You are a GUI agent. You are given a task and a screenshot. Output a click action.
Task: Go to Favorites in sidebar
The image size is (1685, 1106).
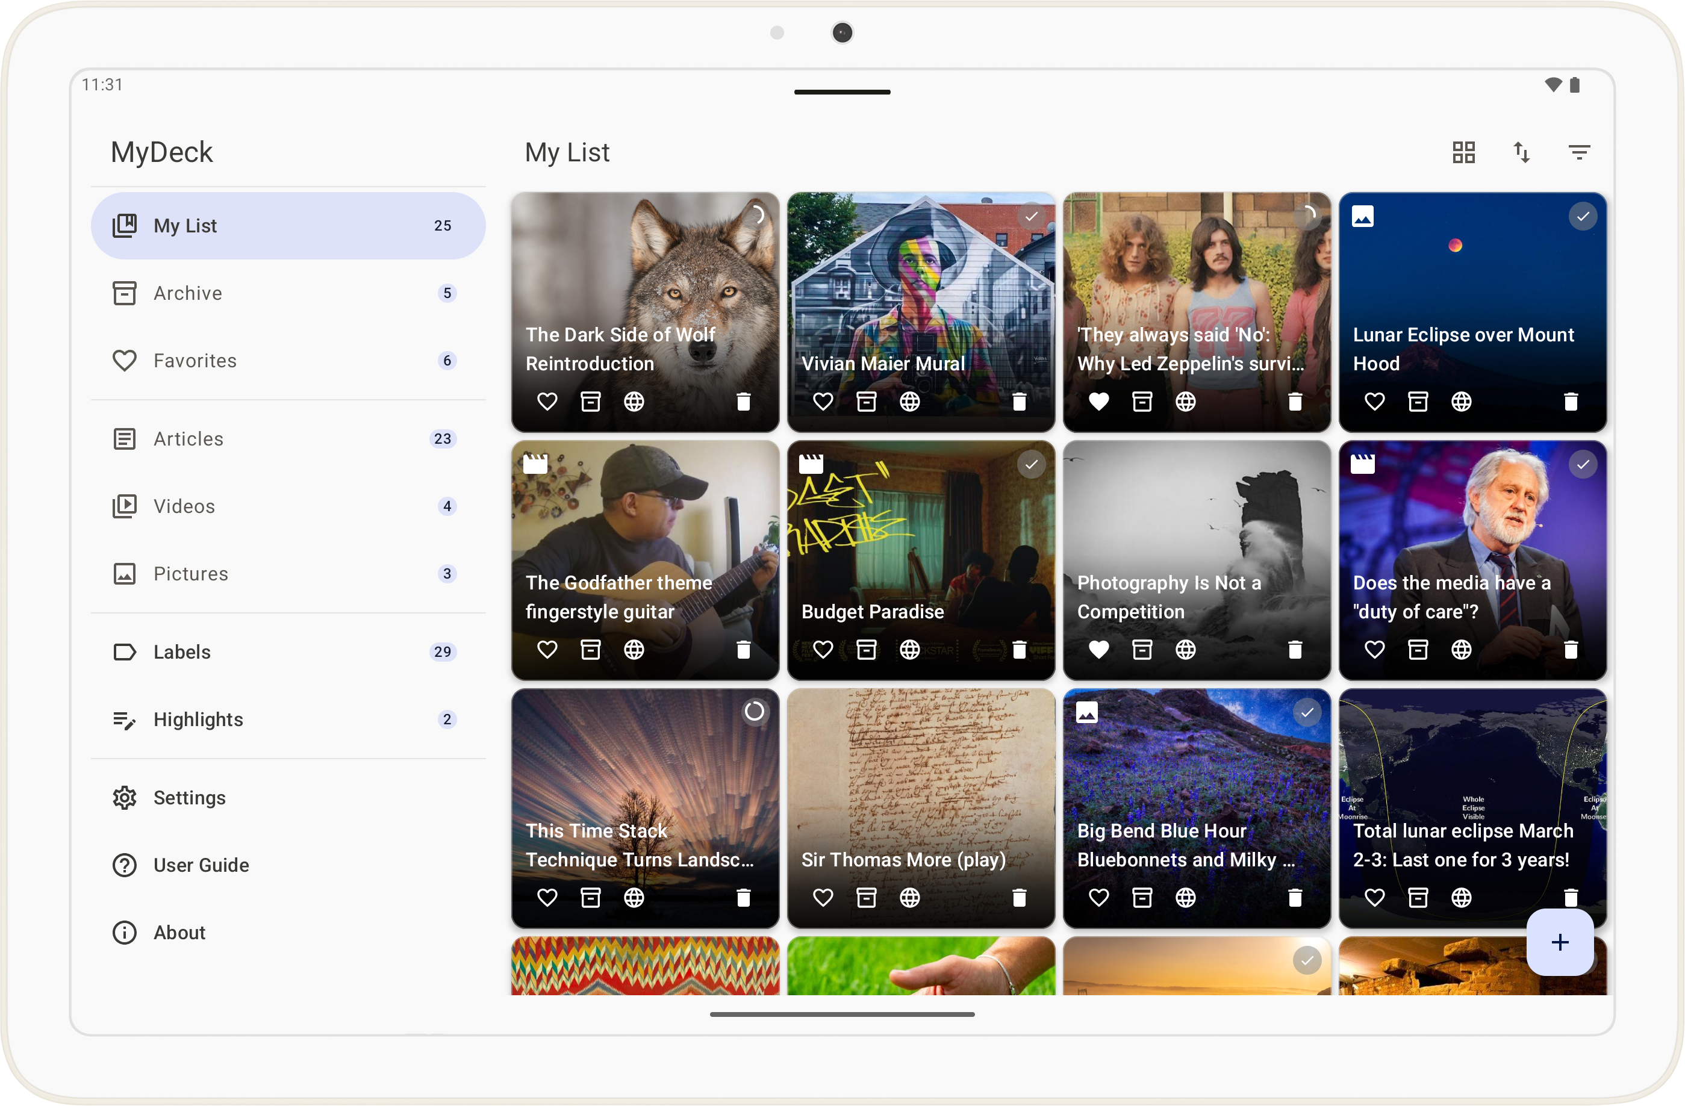point(288,360)
